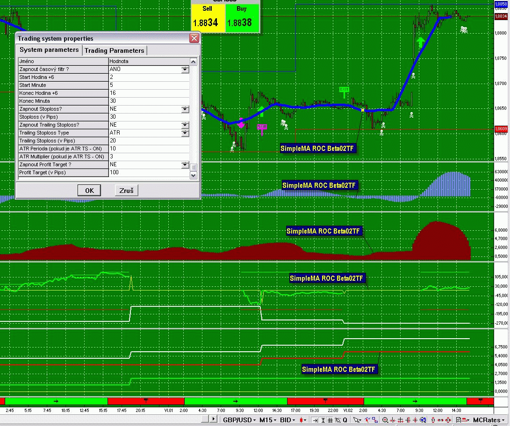Image resolution: width=510 pixels, height=426 pixels.
Task: Click the parameter list scroll down arrow
Action: click(193, 176)
